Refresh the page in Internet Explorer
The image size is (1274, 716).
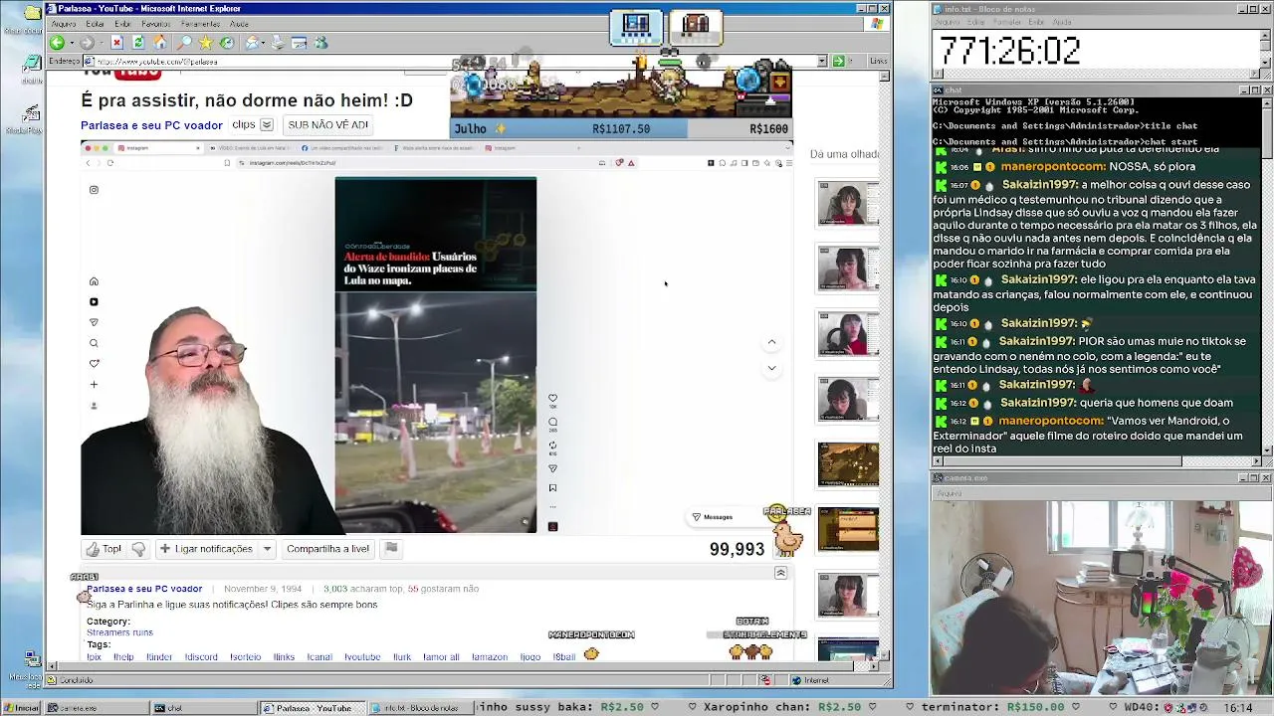click(138, 43)
